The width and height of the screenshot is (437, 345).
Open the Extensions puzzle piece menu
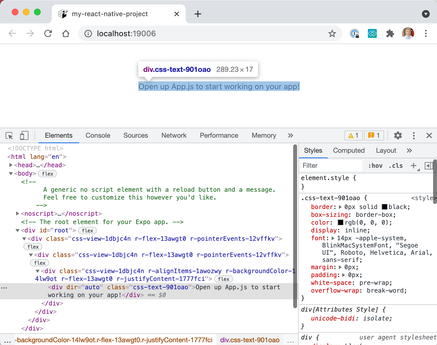390,34
